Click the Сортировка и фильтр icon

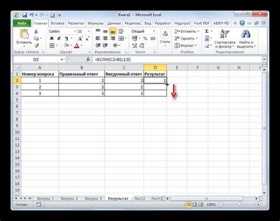coord(224,39)
